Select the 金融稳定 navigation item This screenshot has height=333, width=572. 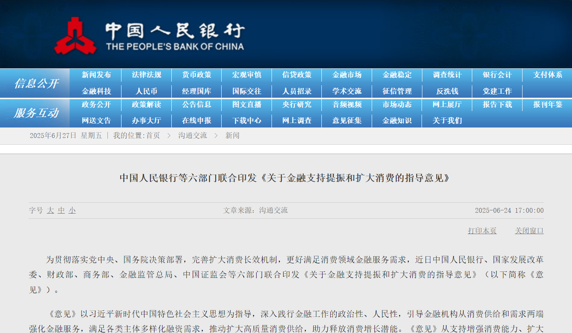tap(397, 75)
